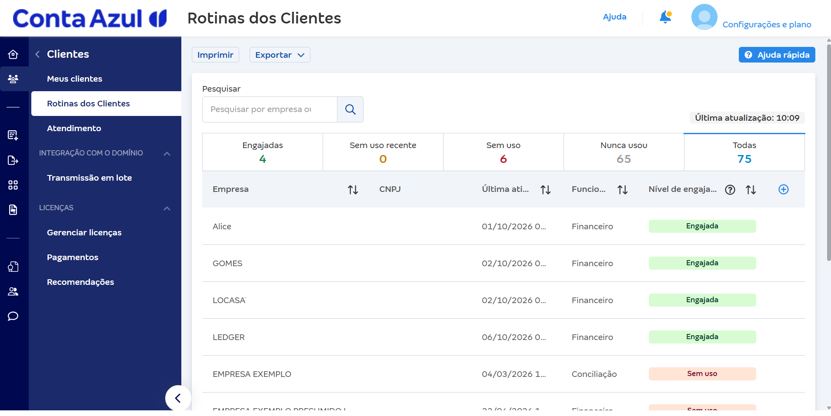The width and height of the screenshot is (831, 416).
Task: Open the grid apps sidebar icon
Action: [x=13, y=185]
